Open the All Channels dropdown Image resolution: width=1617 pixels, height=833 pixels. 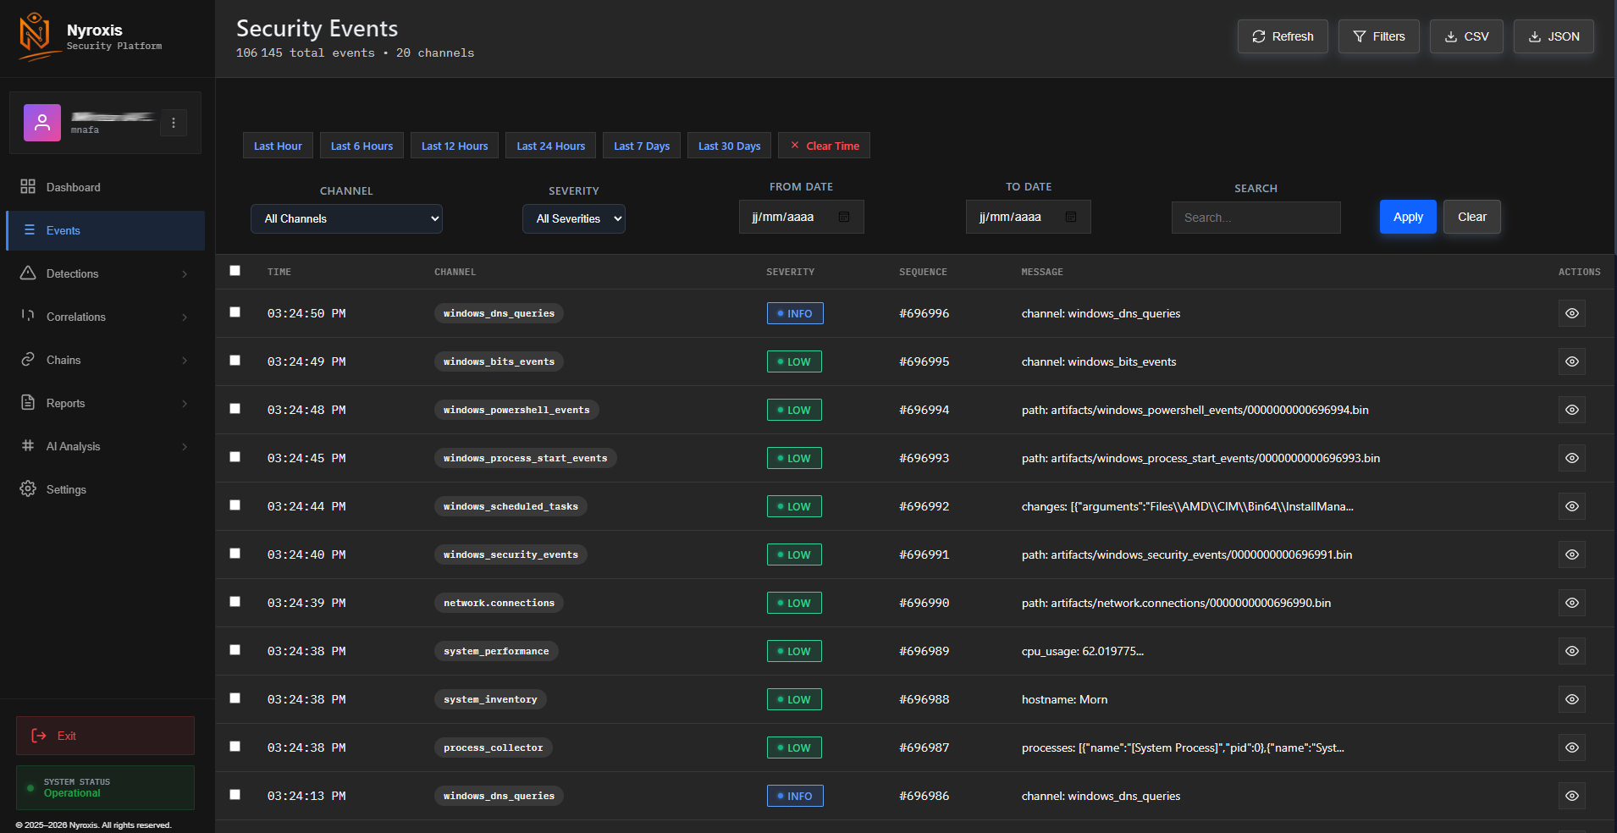click(x=346, y=218)
